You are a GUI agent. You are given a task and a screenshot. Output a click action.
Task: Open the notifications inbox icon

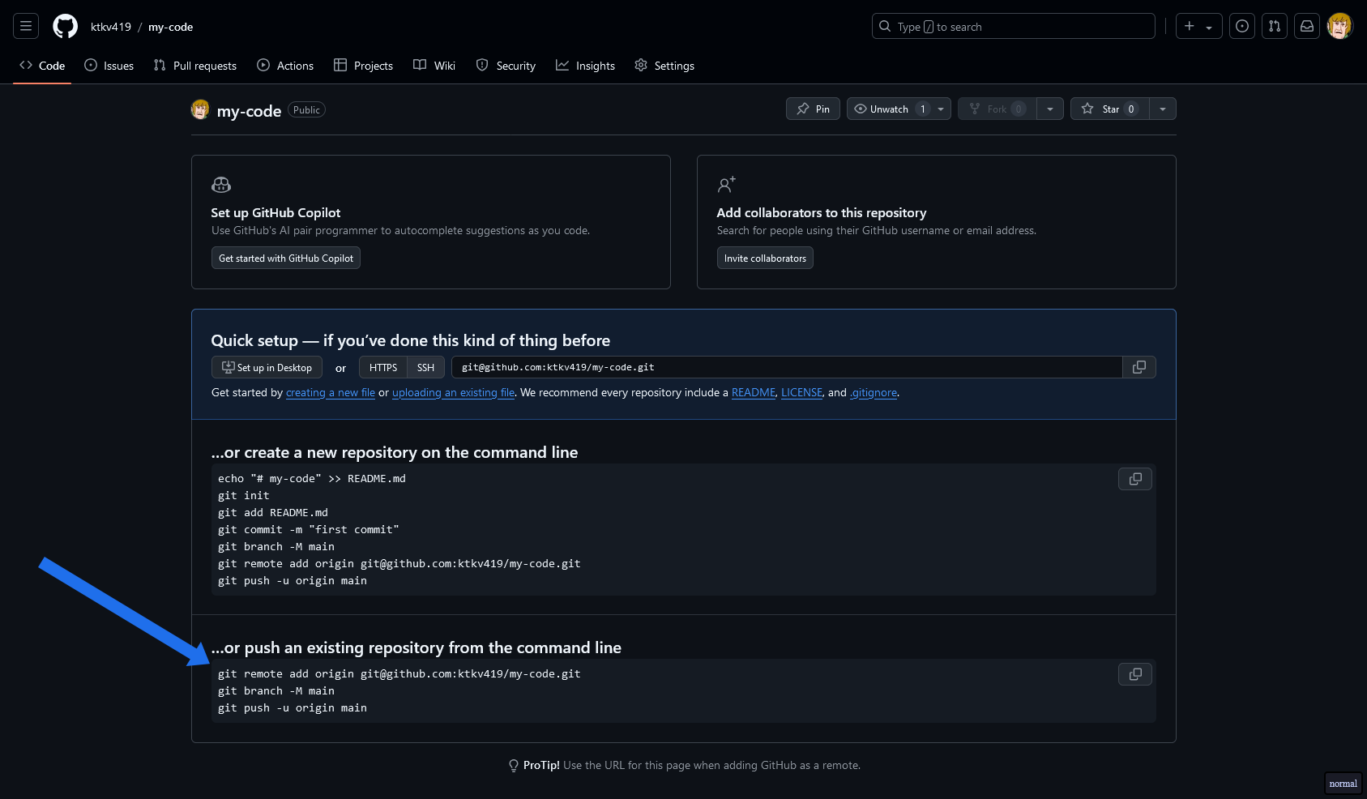click(x=1307, y=27)
